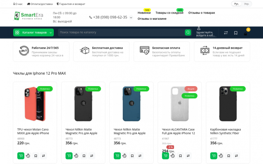Open Гарантия и возврат link
The image size is (263, 164).
pos(71,4)
